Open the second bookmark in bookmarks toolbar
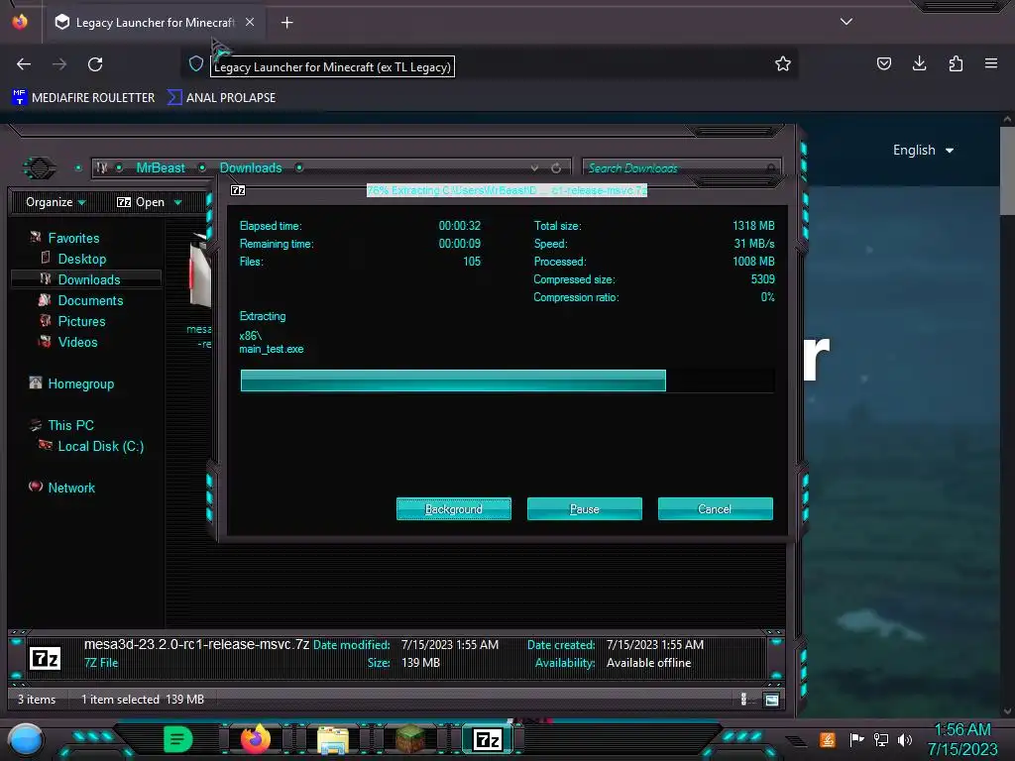The width and height of the screenshot is (1015, 761). coord(221,98)
